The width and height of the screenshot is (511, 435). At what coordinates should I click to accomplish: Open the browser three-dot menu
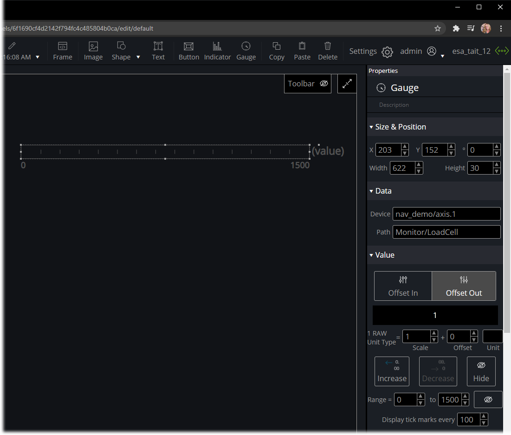[501, 28]
